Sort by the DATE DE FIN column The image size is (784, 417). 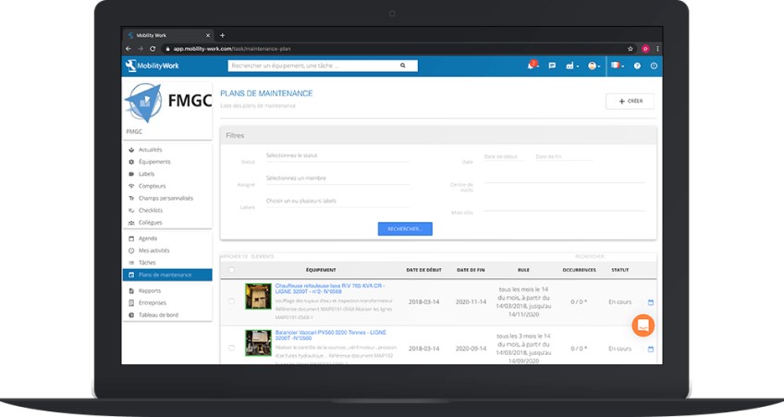click(471, 270)
